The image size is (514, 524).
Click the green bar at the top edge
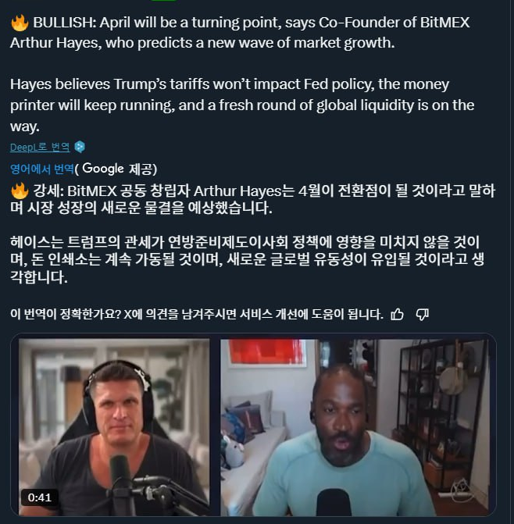[163, 0]
